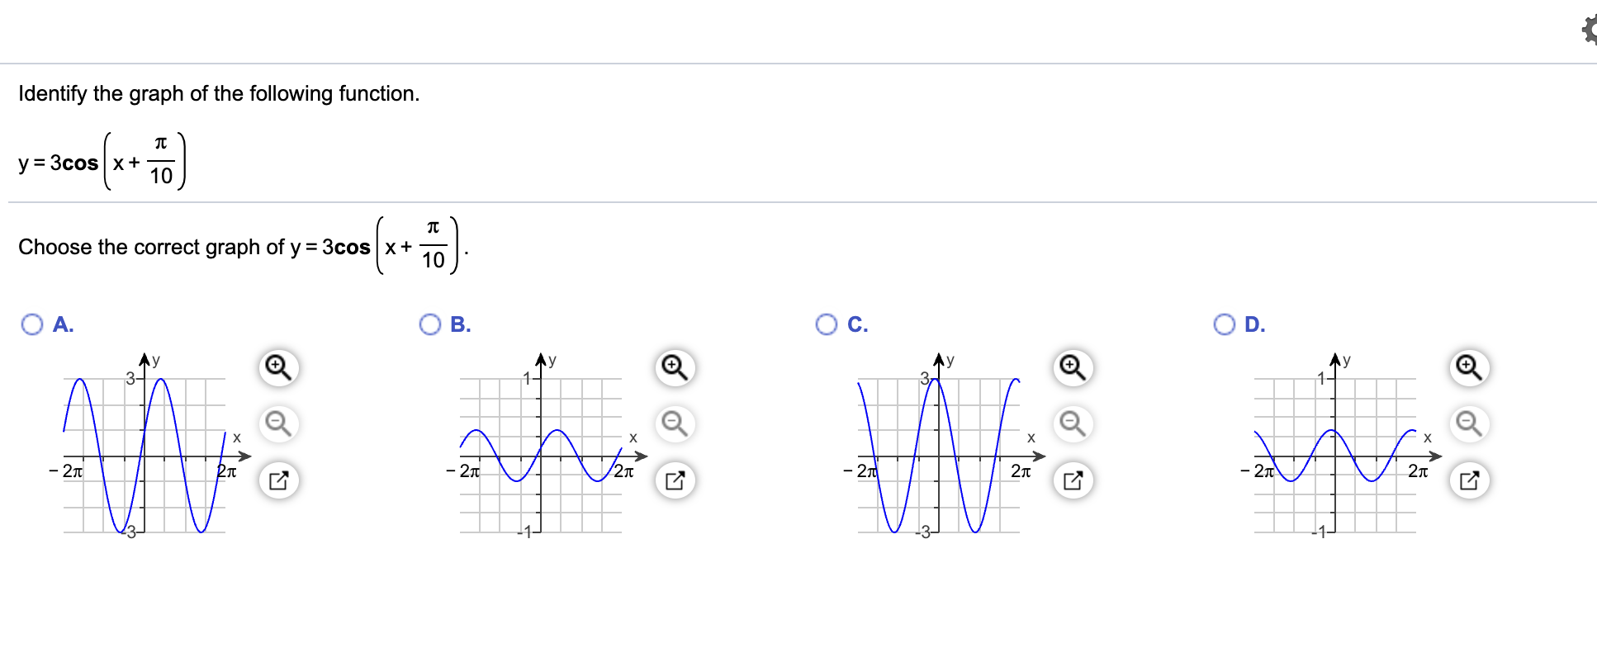Click the graph C thumbnail
Image resolution: width=1597 pixels, height=662 pixels.
[943, 447]
